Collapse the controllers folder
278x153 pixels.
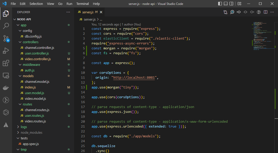click(x=20, y=42)
